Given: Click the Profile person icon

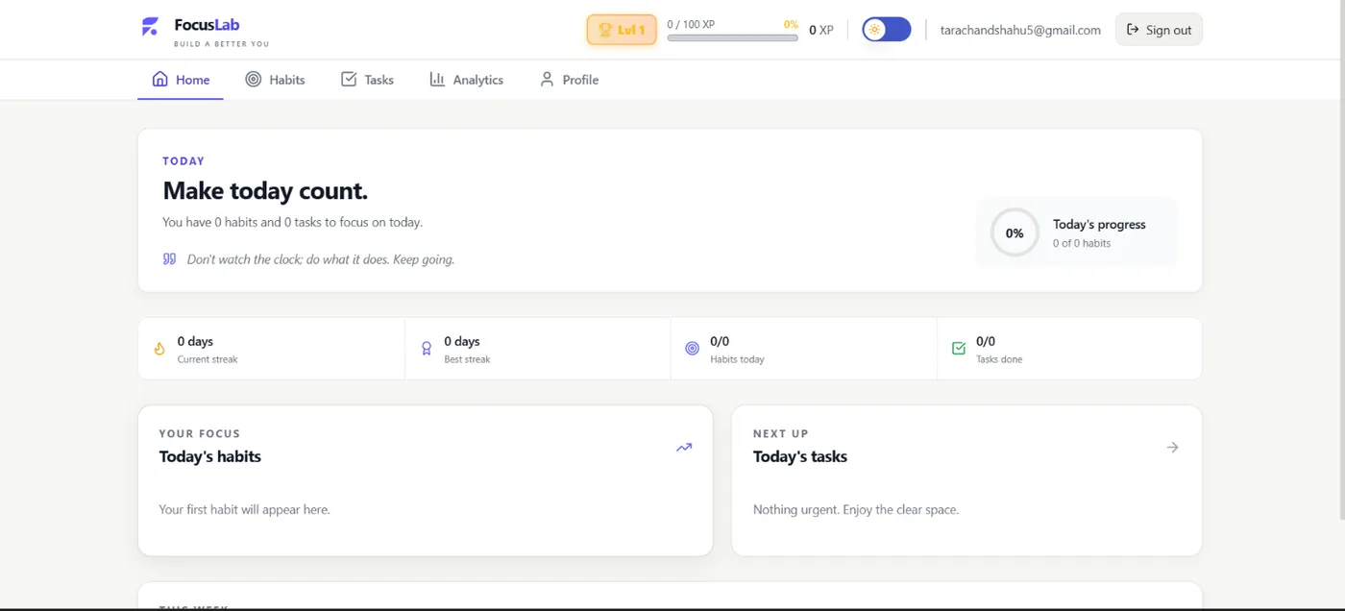Looking at the screenshot, I should coord(547,80).
